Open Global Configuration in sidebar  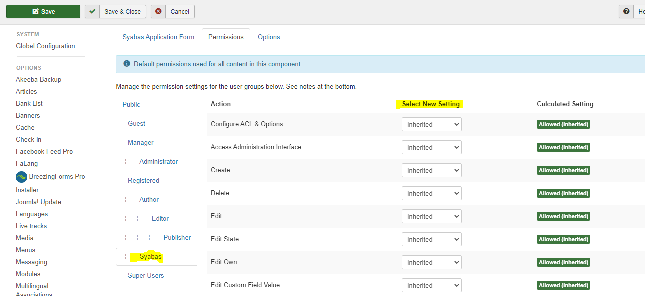(x=45, y=46)
